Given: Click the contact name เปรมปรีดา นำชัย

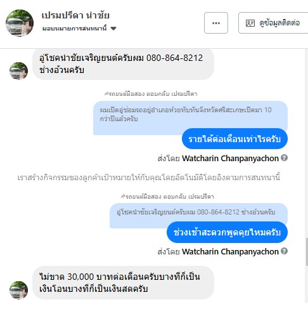Looking at the screenshot, I should click(75, 15).
